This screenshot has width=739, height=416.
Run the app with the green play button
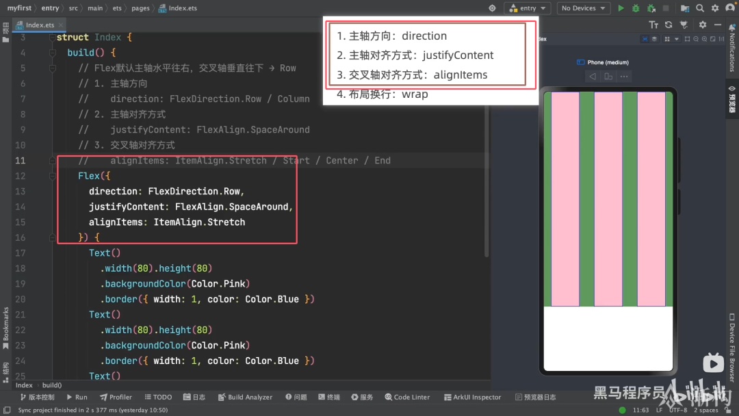pos(621,8)
